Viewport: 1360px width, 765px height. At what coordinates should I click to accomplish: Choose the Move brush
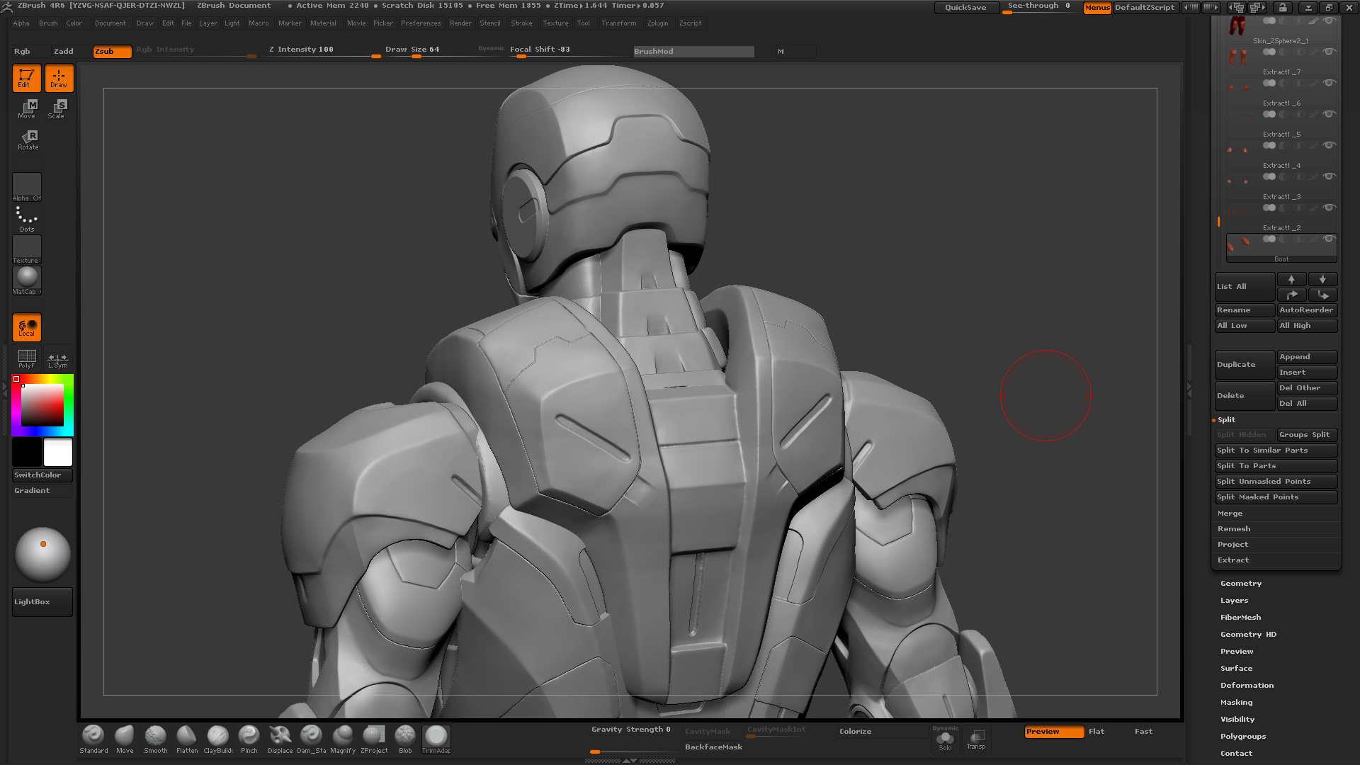(x=125, y=739)
